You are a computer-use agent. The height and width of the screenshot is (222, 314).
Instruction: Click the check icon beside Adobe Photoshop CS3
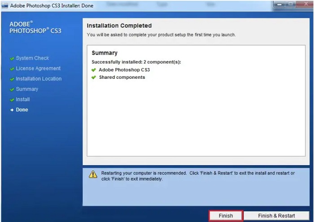click(94, 70)
